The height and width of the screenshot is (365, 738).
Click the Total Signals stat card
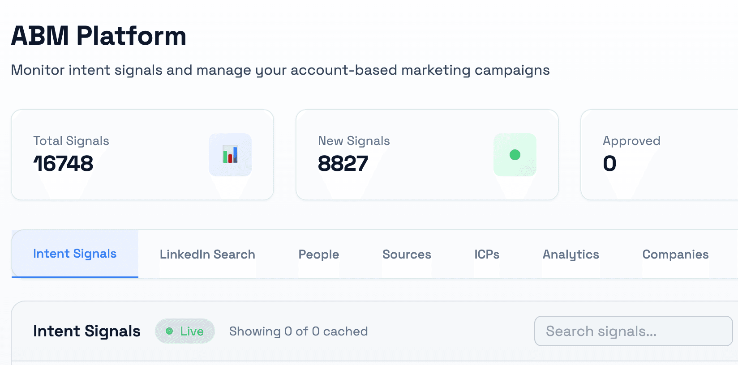pos(142,154)
